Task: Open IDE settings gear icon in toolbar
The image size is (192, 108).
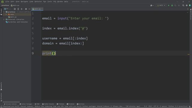Action: [187, 5]
